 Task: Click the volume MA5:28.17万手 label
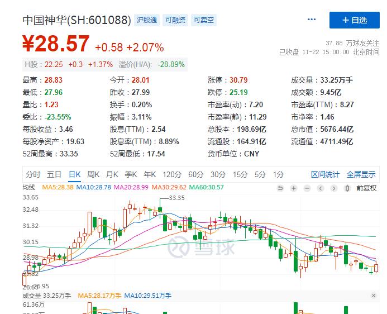pyautogui.click(x=99, y=296)
